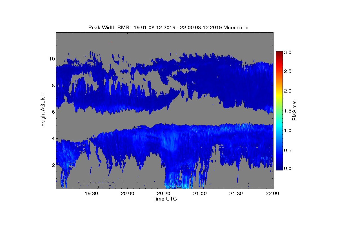Viewport: 338px width, 225px height.
Task: Click the 21:30 time tick label
Action: coord(237,193)
